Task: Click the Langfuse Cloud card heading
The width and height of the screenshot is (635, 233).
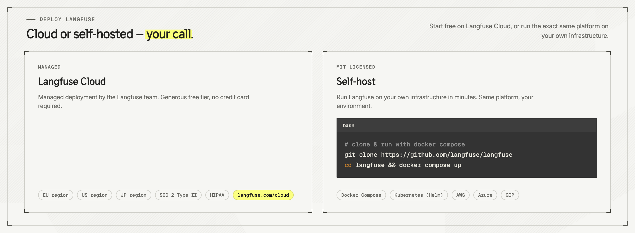Action: tap(72, 82)
